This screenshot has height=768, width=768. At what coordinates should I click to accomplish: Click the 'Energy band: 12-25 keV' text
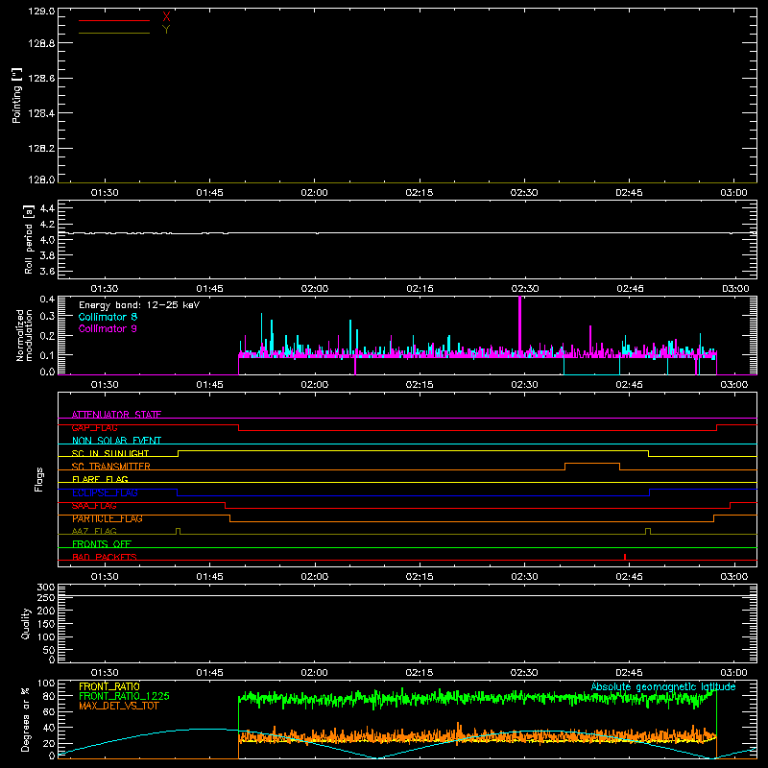pos(139,305)
